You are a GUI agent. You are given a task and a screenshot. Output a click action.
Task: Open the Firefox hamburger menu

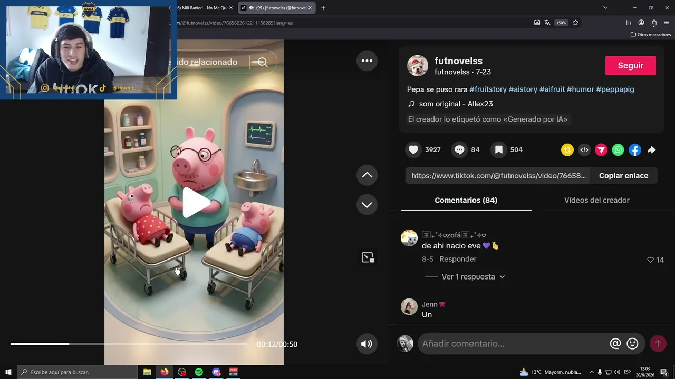click(x=667, y=23)
